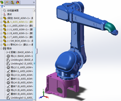Select the LimitAngle2 mate icon

[x=8, y=64]
